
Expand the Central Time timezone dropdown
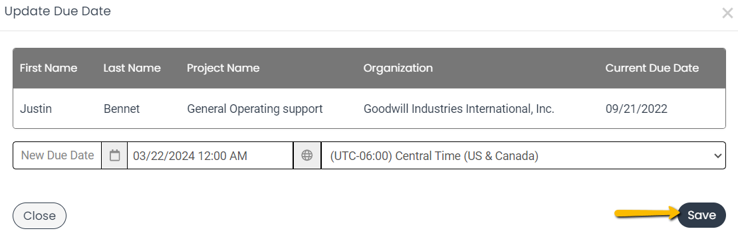523,155
